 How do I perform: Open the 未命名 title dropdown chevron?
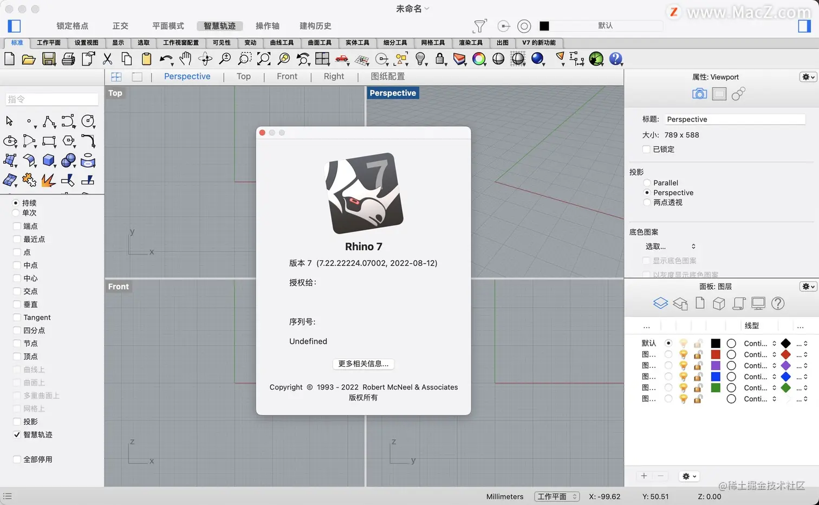[x=427, y=9]
